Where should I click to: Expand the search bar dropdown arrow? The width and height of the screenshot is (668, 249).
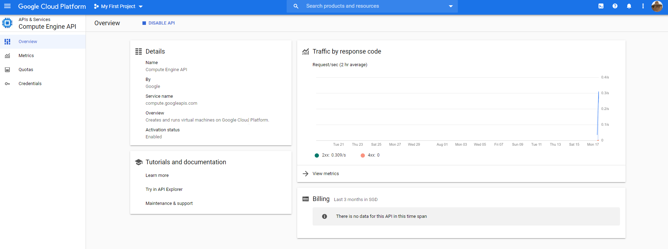pyautogui.click(x=451, y=6)
